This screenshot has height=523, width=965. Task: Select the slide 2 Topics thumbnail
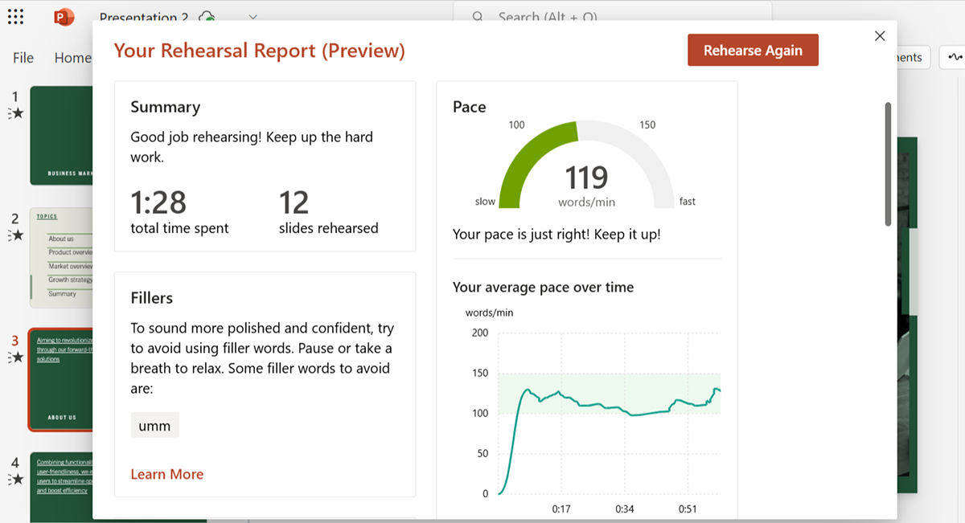(x=61, y=259)
